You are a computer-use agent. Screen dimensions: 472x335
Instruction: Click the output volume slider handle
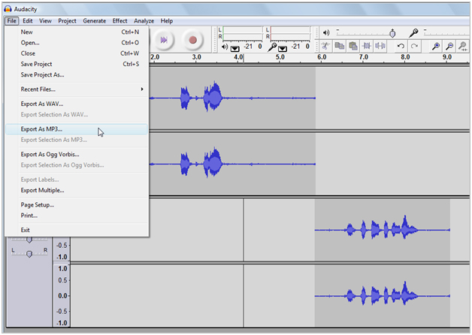(x=392, y=33)
